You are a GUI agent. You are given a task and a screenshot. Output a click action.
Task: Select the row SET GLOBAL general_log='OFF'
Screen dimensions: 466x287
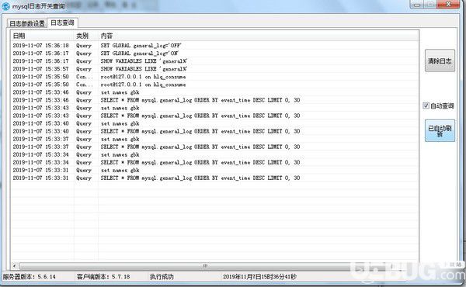tap(214, 46)
